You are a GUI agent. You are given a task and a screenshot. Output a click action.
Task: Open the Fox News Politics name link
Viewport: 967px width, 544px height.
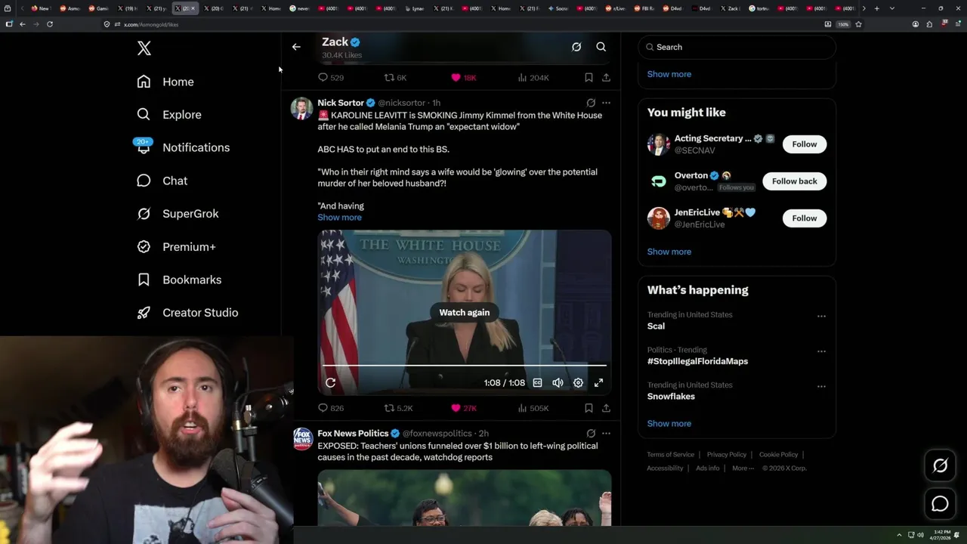(353, 434)
